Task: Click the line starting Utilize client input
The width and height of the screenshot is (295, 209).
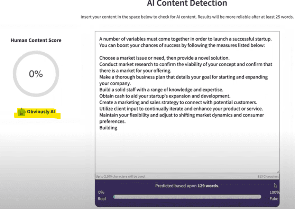Action: (181, 109)
